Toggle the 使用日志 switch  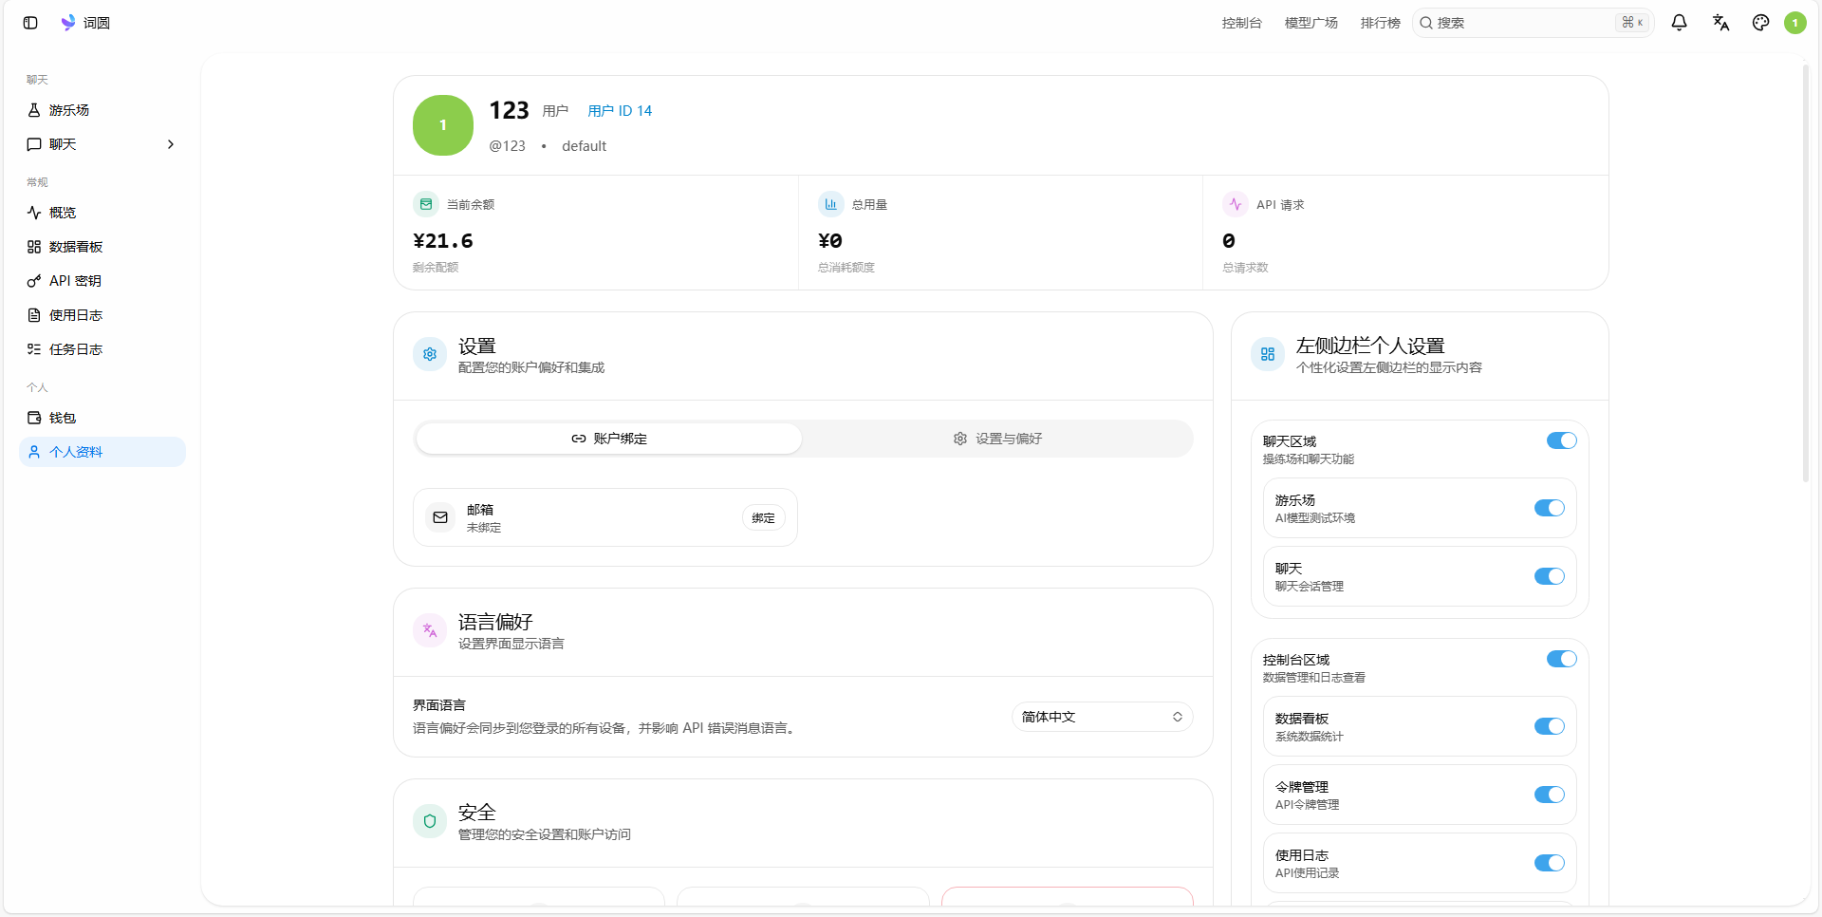1549,863
